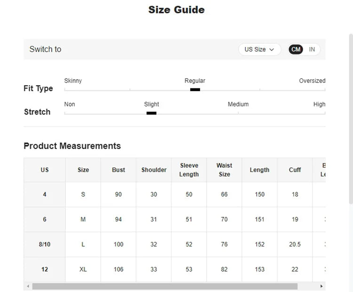Select the Cuff column header
353x292 pixels.
(295, 170)
